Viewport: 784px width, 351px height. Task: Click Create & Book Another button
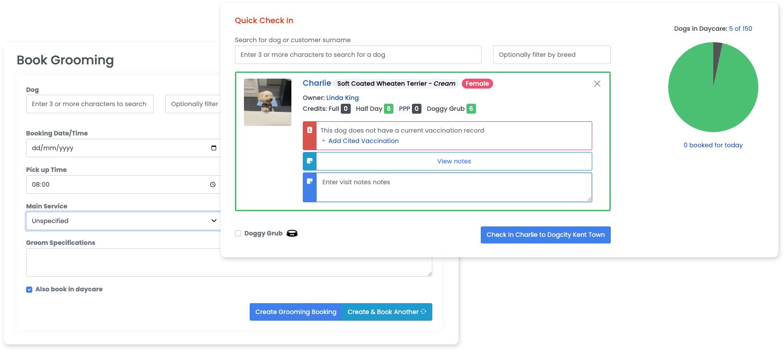[x=387, y=312]
